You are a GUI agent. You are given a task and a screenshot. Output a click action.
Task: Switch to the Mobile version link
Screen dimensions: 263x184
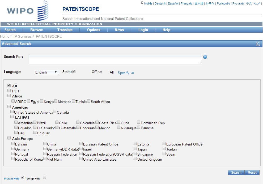click(x=148, y=3)
